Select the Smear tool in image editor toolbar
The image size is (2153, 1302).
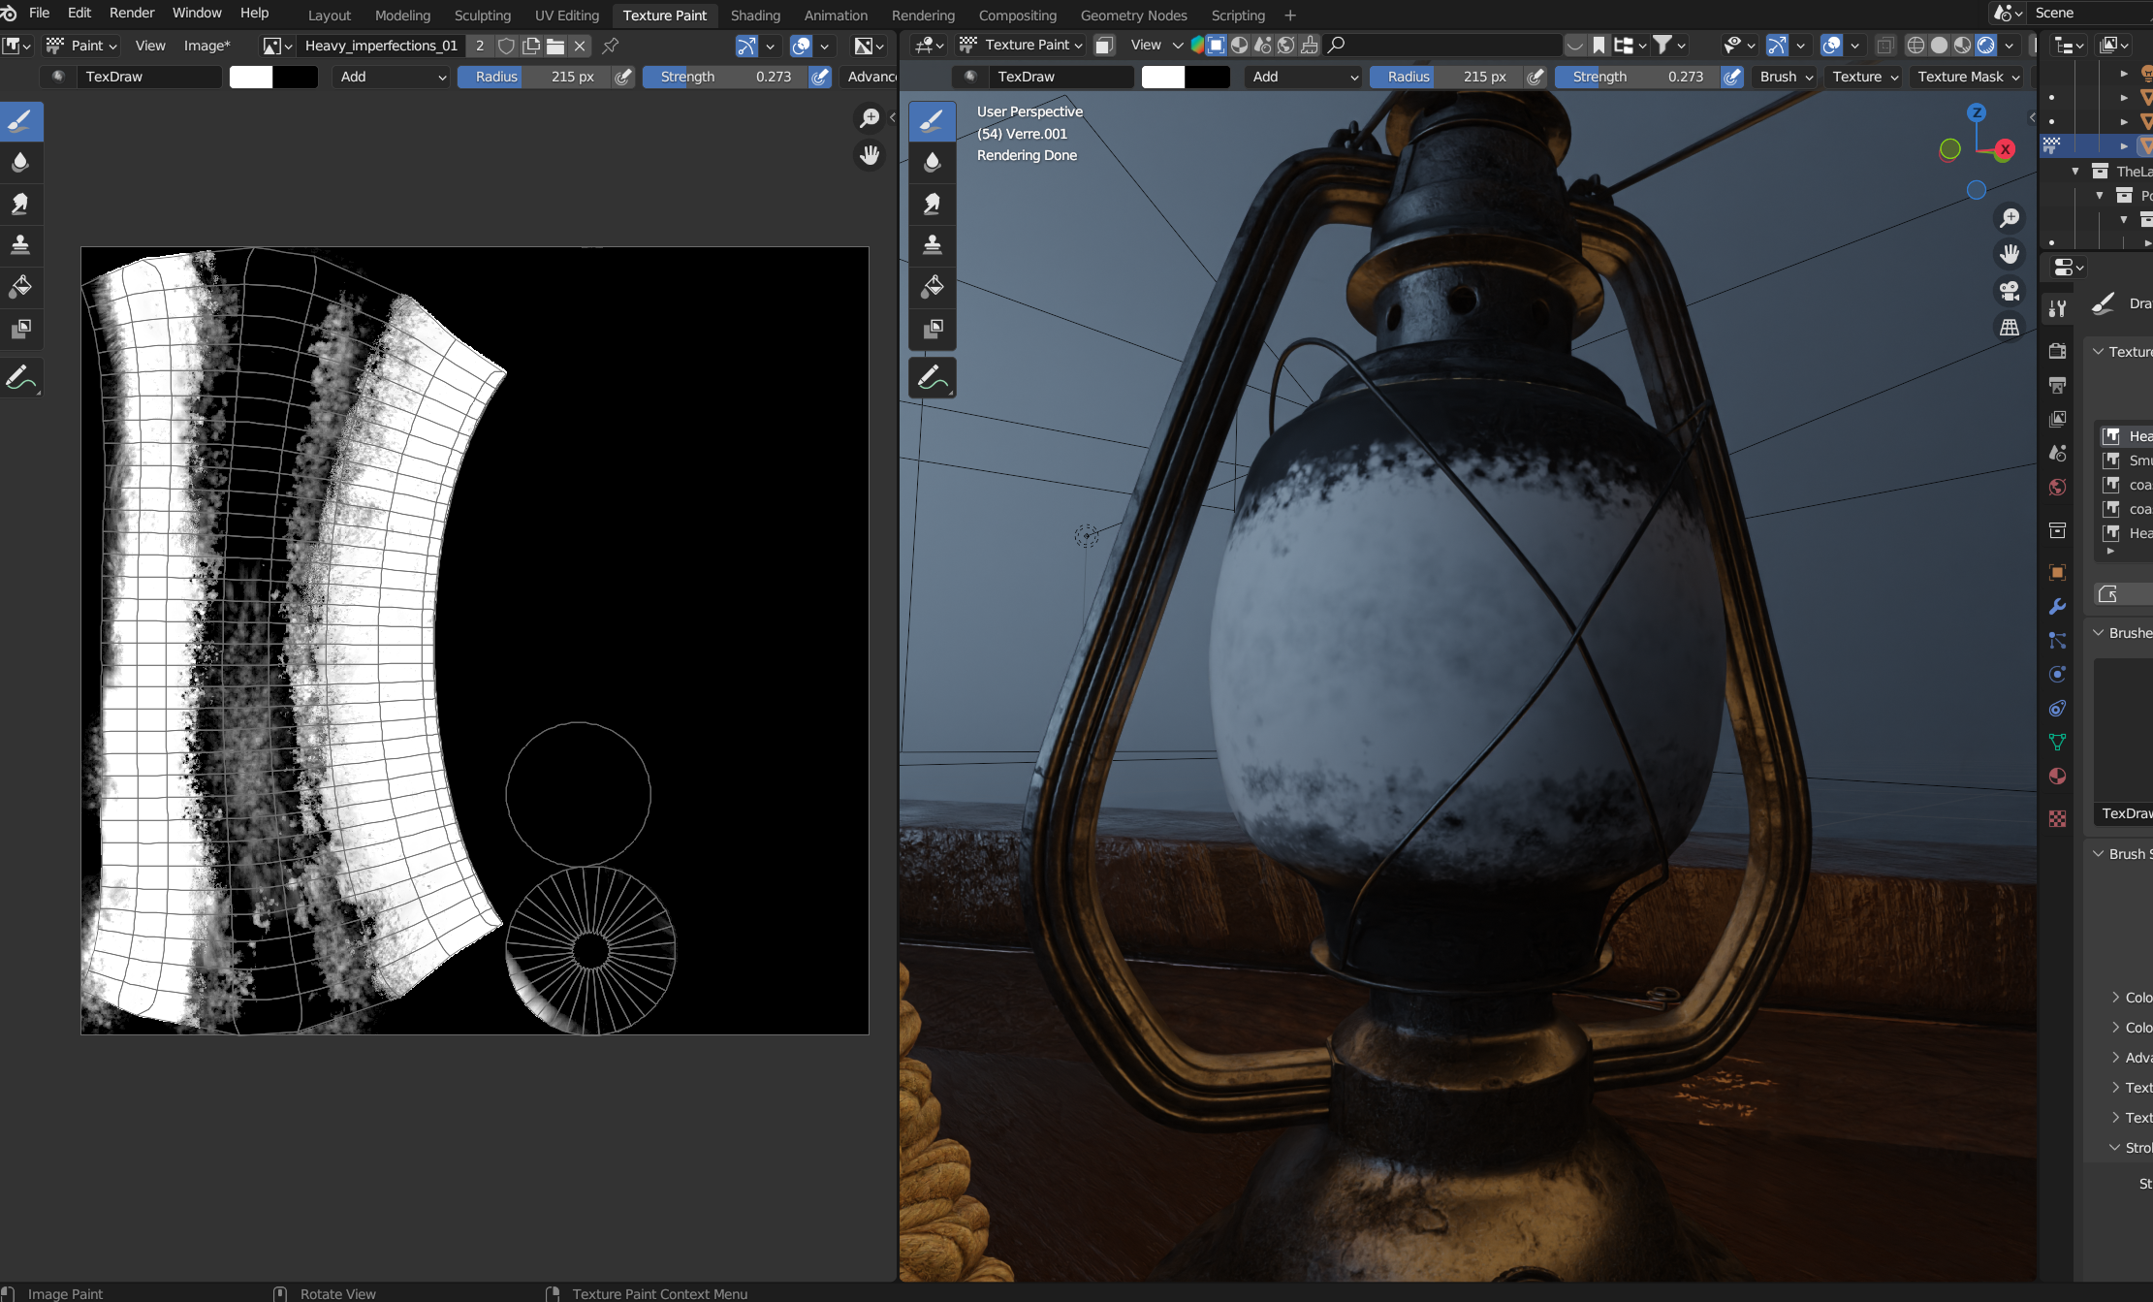[x=20, y=204]
